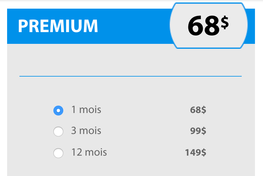This screenshot has width=263, height=176.
Task: Click the white strip above the blue header
Action: click(93, 4)
